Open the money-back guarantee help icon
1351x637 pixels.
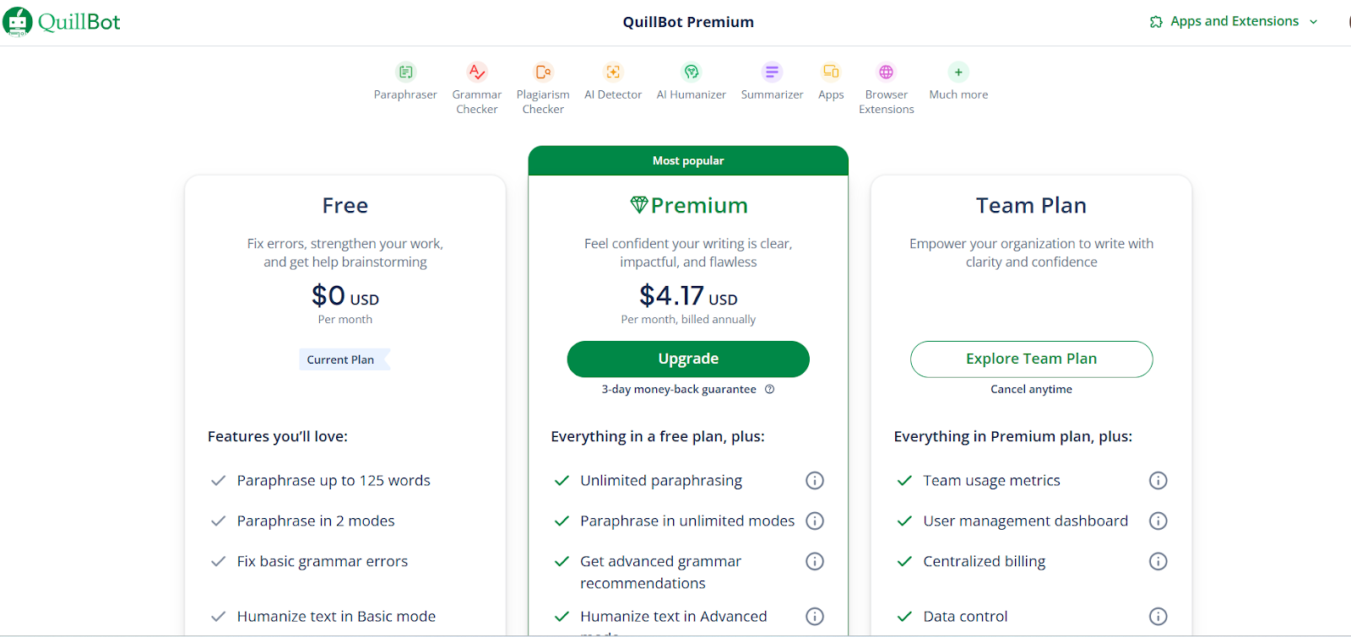pyautogui.click(x=769, y=389)
